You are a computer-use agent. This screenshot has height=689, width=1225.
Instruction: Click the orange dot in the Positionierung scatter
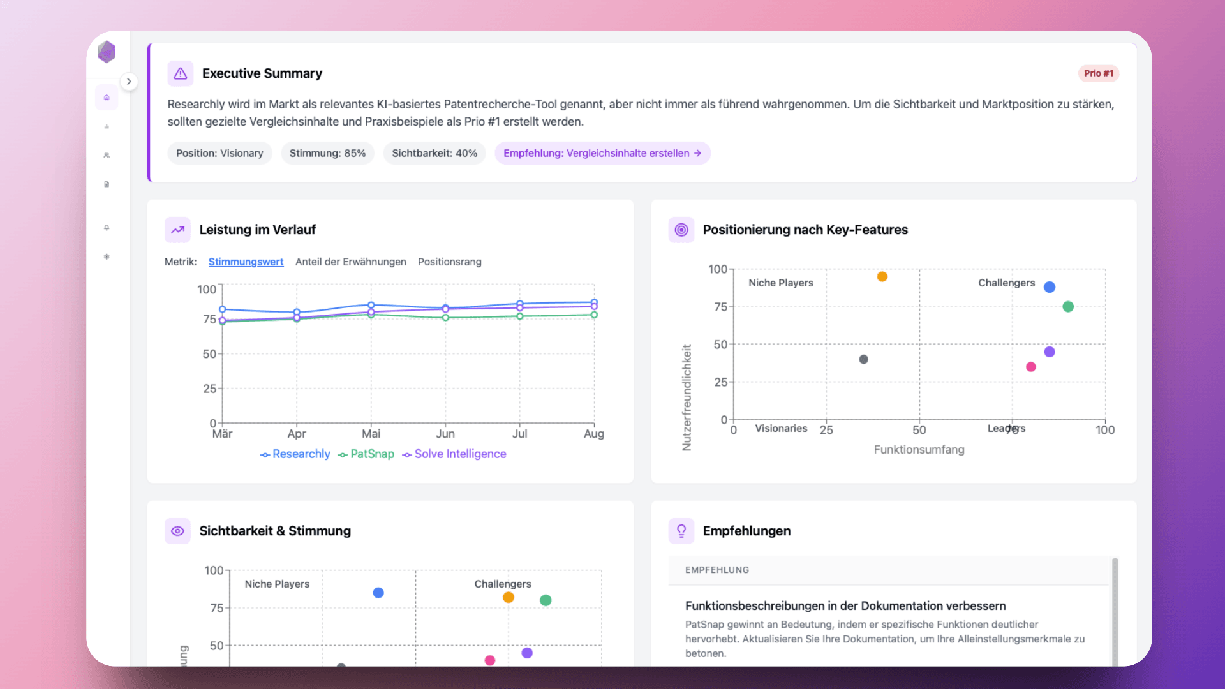(882, 277)
